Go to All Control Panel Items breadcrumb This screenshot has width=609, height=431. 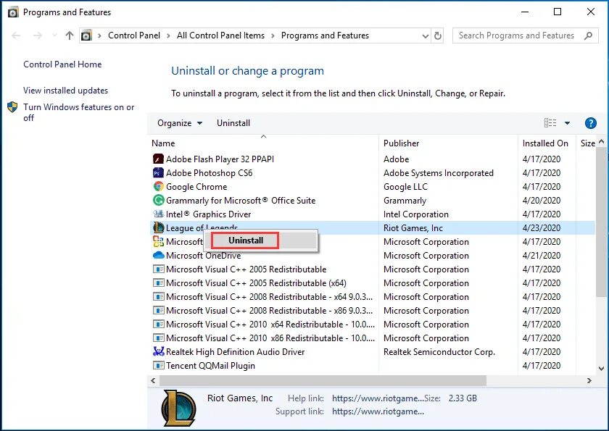click(x=220, y=35)
